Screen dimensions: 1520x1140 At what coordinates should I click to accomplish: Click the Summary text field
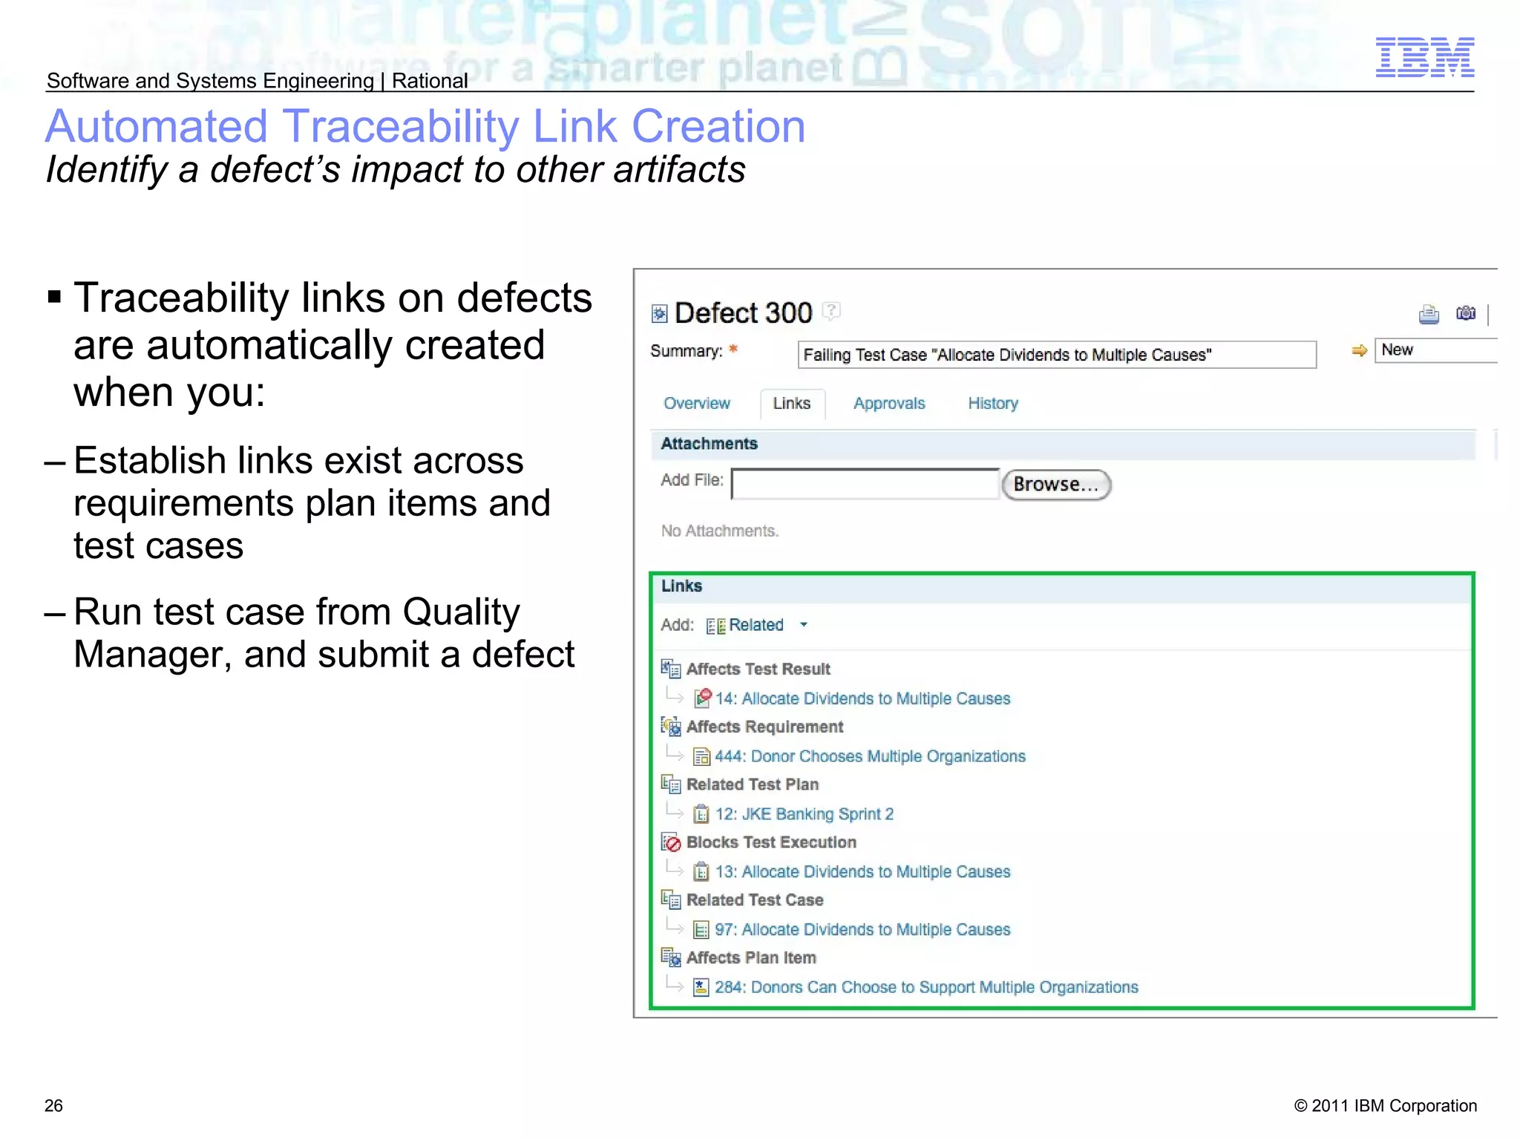1057,355
